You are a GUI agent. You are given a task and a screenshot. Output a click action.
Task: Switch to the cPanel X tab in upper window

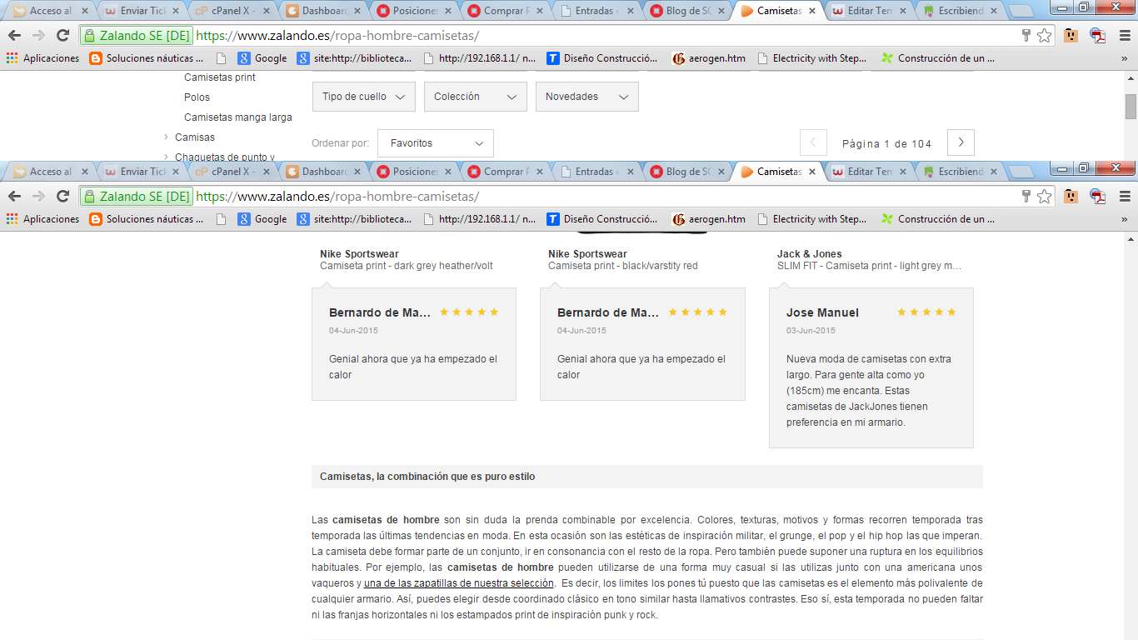(233, 11)
